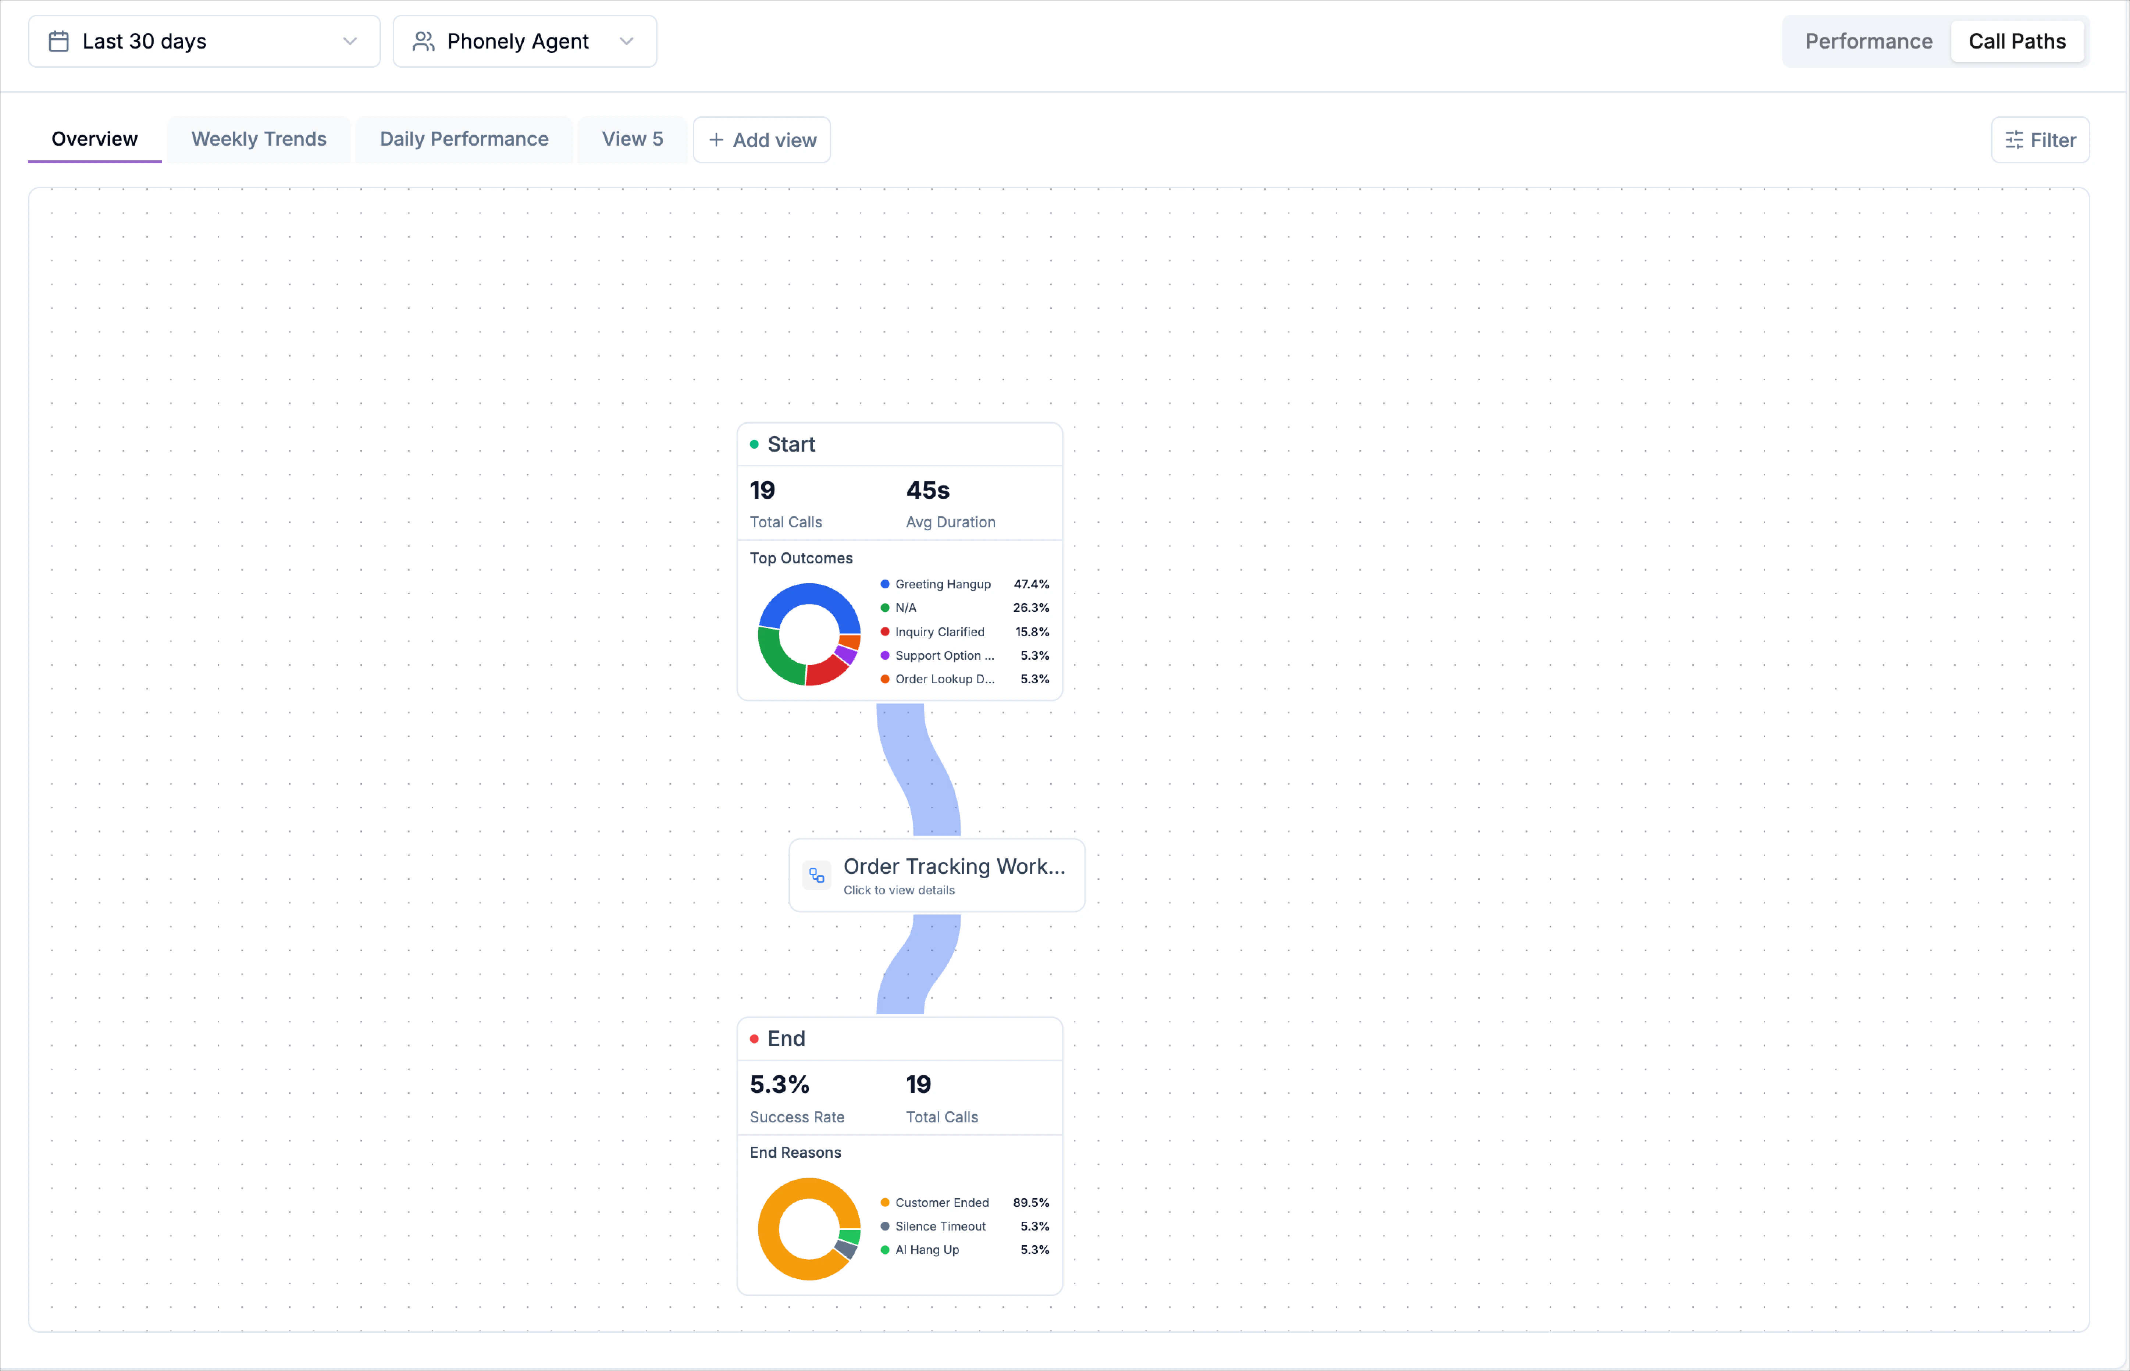Click the red dot next to End
The width and height of the screenshot is (2130, 1371).
coord(754,1039)
